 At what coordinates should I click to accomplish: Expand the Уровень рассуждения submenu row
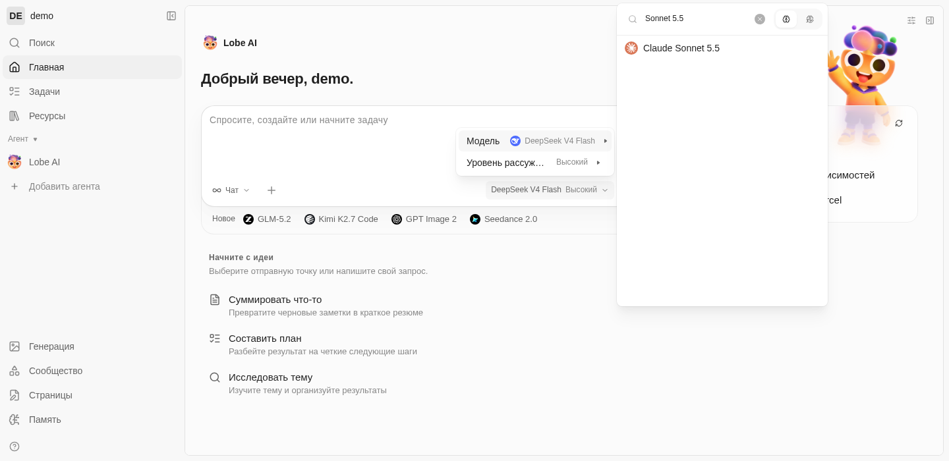(535, 163)
